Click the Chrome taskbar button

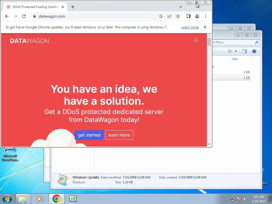click(56, 199)
